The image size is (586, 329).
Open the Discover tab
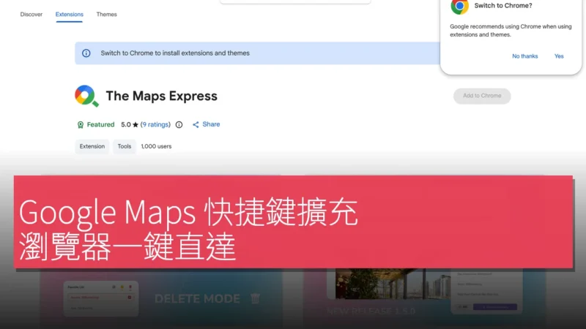[31, 14]
